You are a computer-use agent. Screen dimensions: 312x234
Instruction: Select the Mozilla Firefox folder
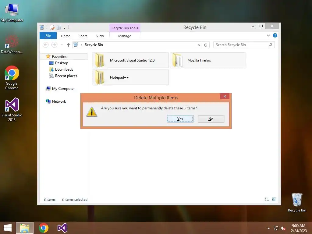(x=208, y=60)
